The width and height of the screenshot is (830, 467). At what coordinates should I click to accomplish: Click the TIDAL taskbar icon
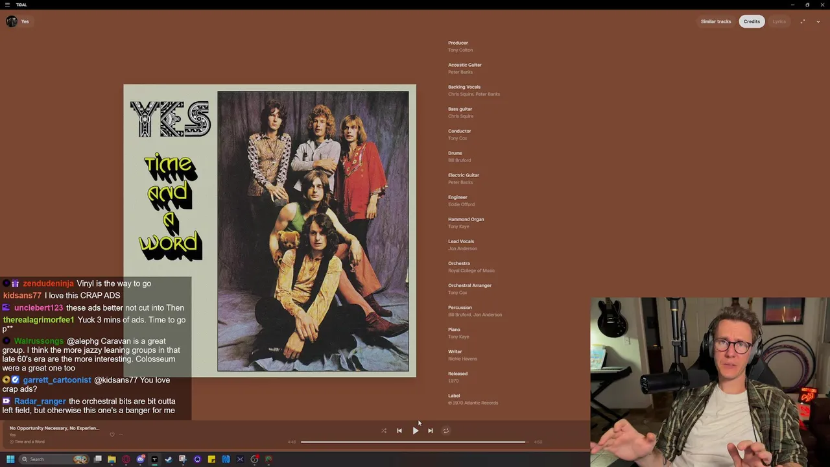click(x=154, y=459)
